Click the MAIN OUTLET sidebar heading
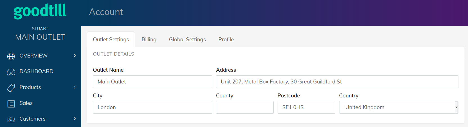This screenshot has width=468, height=127. coord(40,37)
